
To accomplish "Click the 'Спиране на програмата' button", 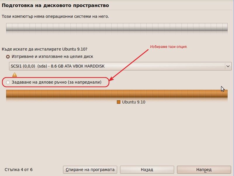I will click(90, 170).
